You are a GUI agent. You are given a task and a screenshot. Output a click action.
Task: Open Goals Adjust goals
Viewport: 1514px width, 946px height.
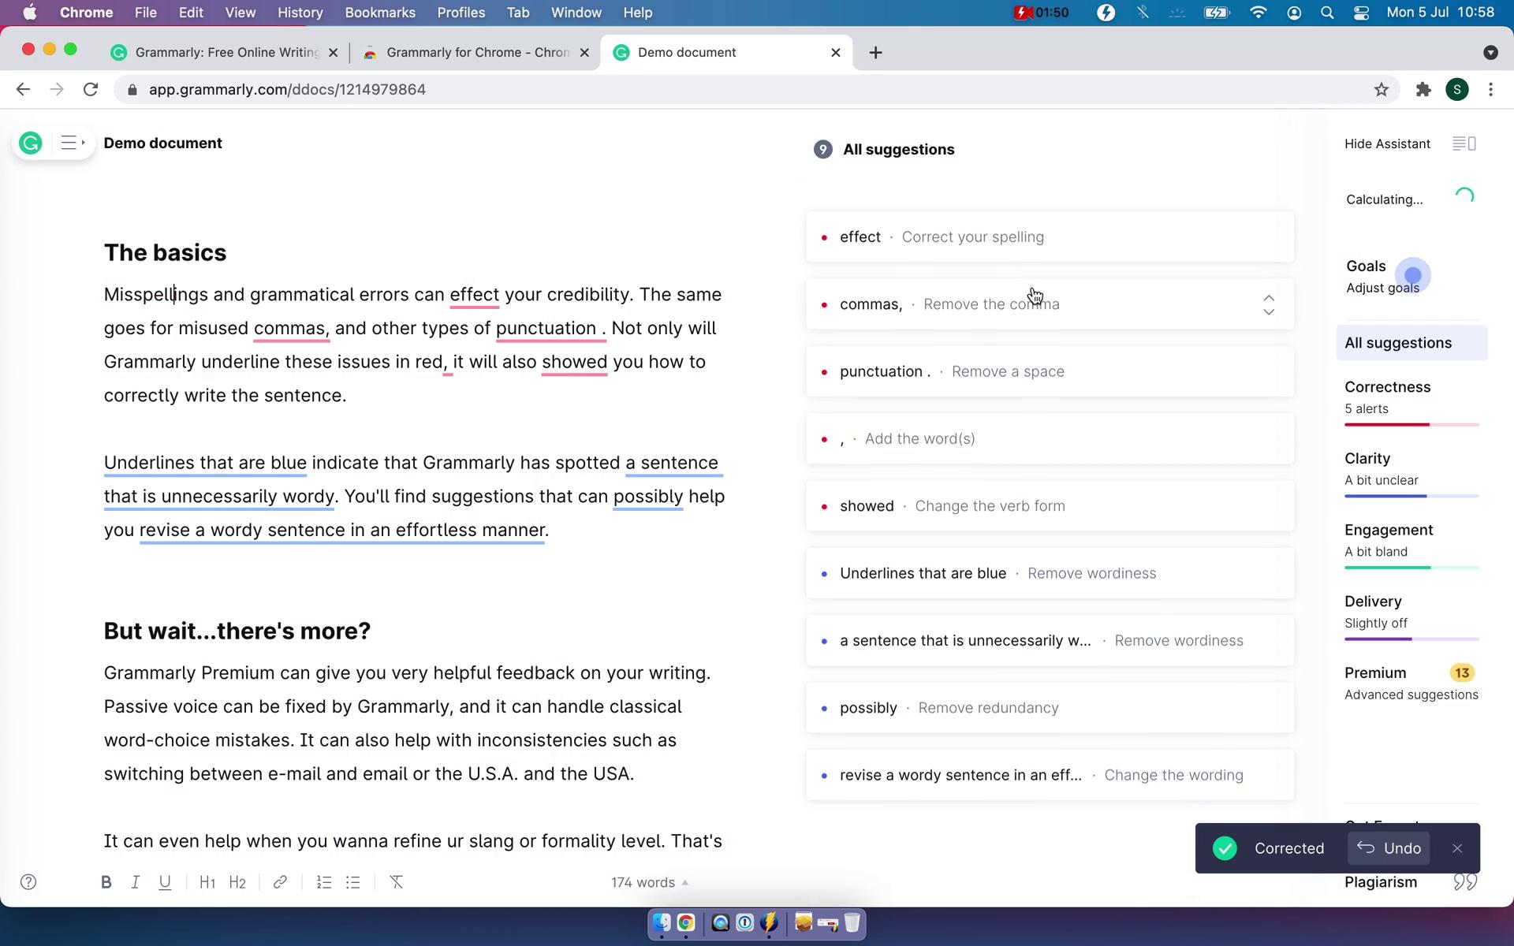[x=1382, y=277]
